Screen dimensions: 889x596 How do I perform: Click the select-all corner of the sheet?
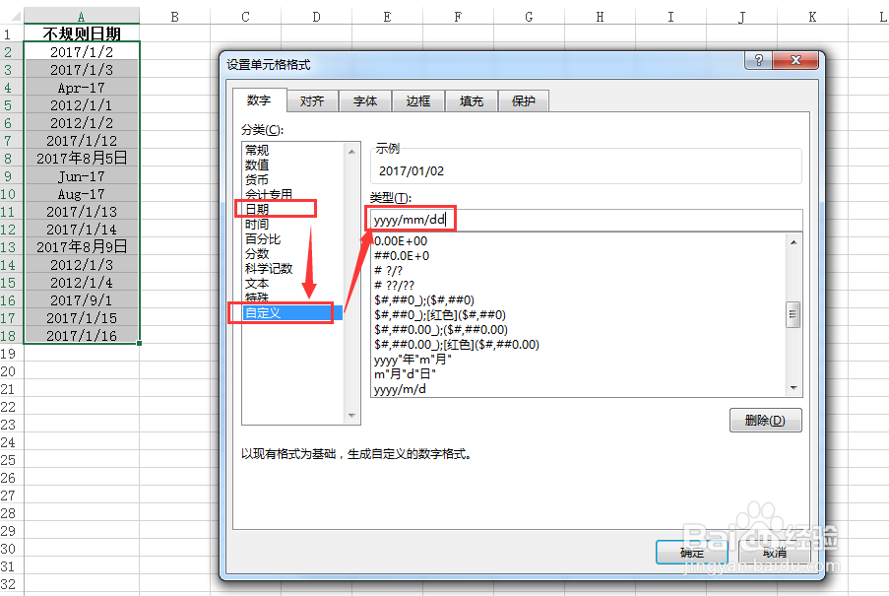[12, 17]
